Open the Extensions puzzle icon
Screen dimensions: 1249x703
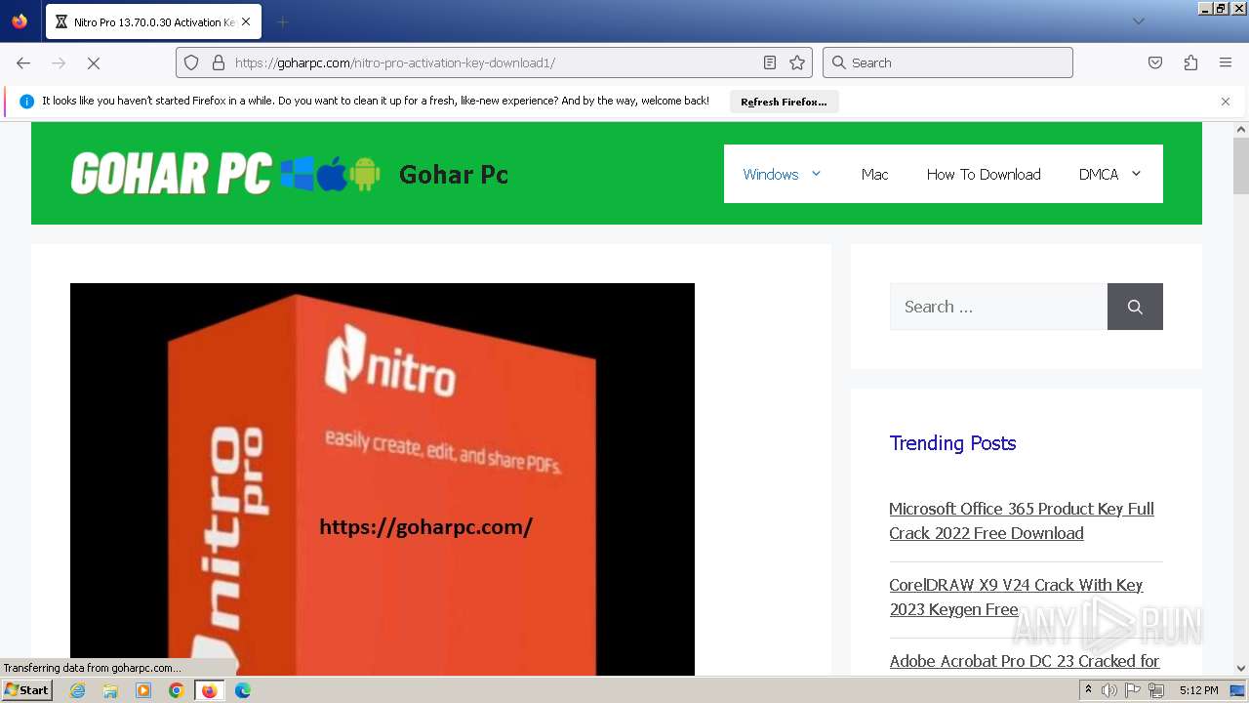tap(1190, 62)
